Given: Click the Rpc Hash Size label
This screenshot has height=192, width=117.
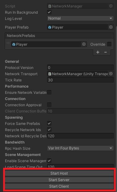Looking at the screenshot, I should coord(18,149).
